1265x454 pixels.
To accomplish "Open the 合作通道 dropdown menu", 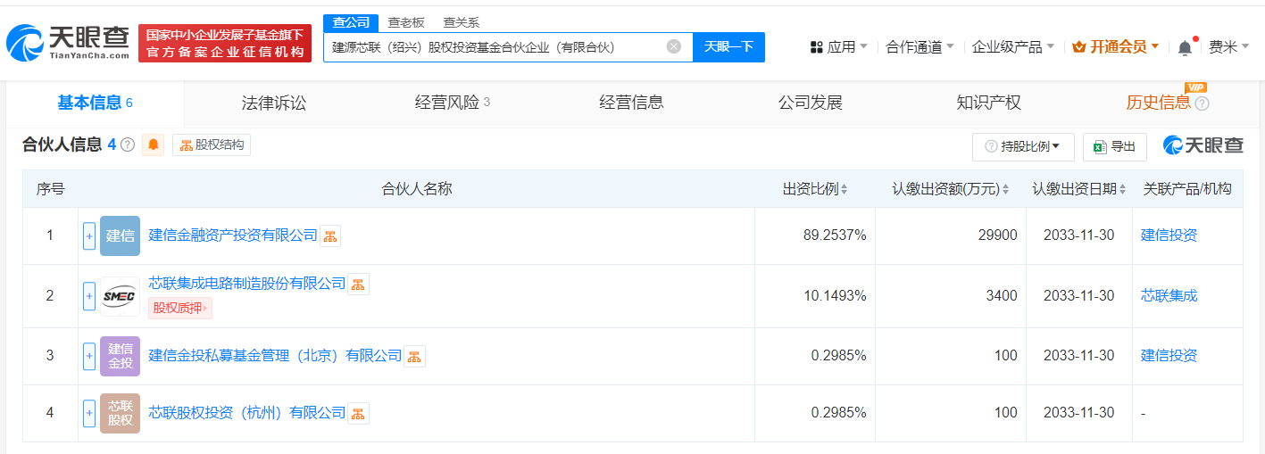I will click(920, 47).
